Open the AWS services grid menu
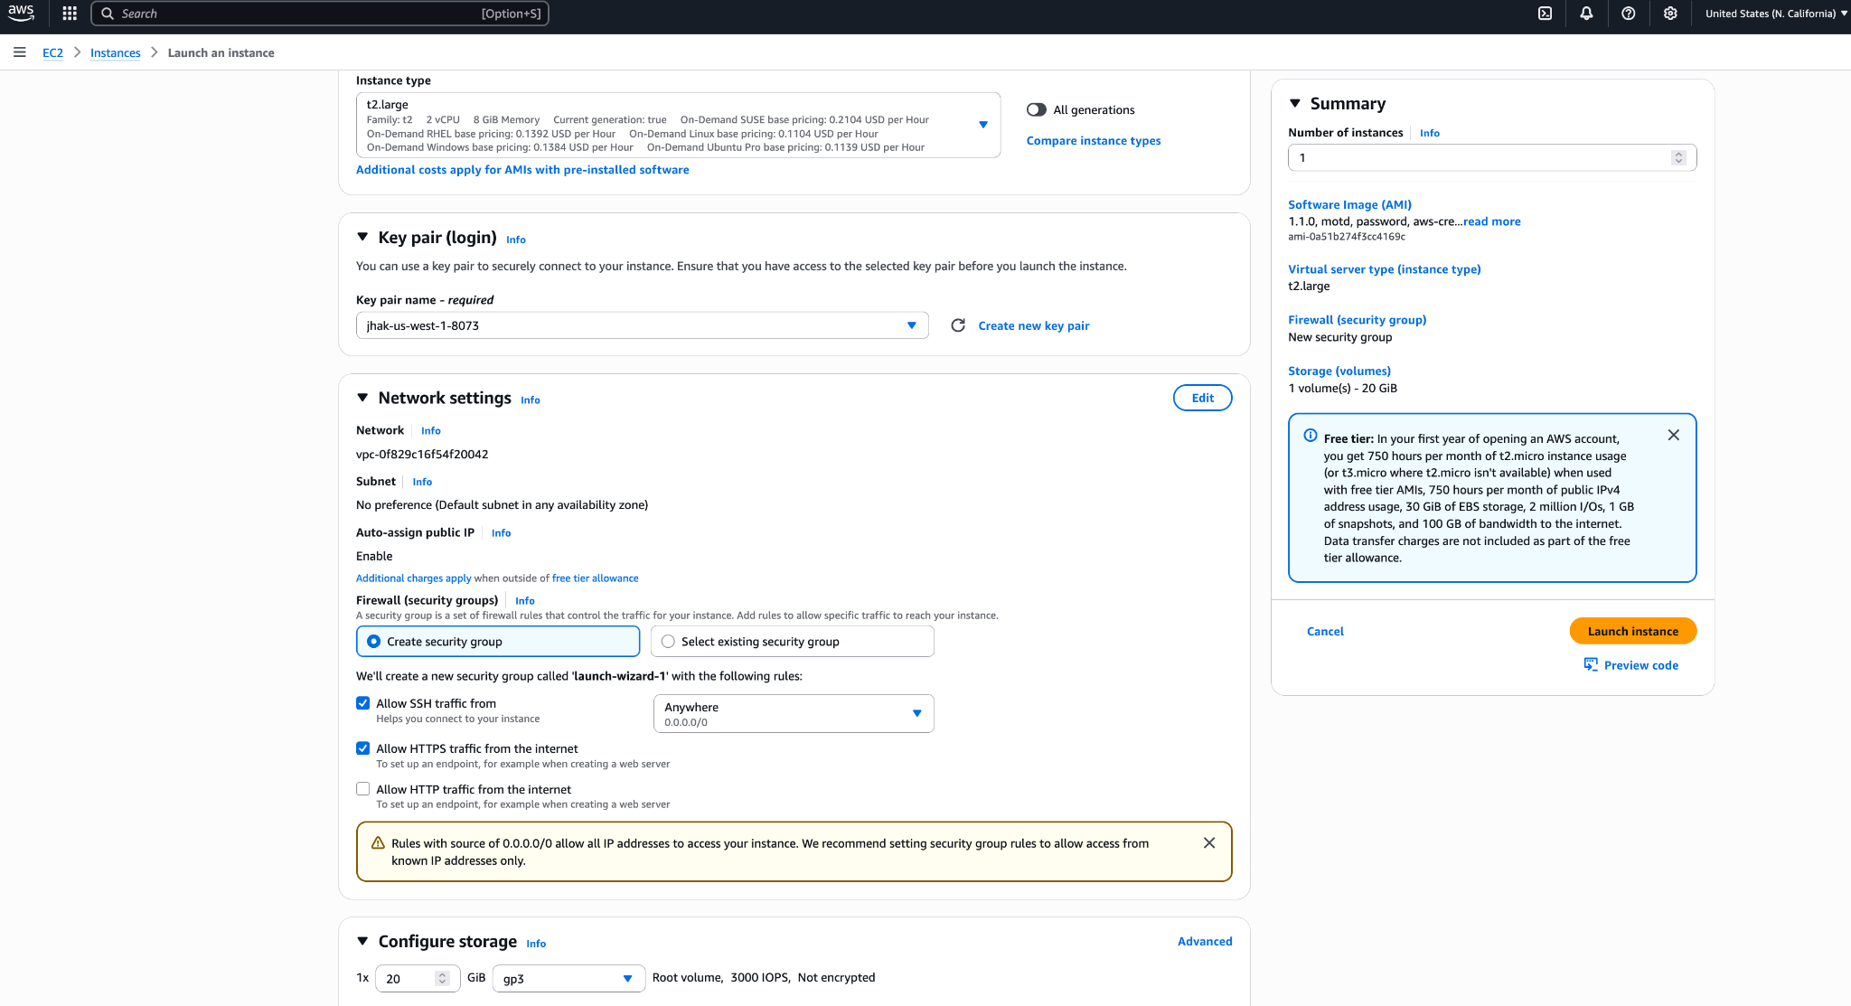 click(70, 14)
